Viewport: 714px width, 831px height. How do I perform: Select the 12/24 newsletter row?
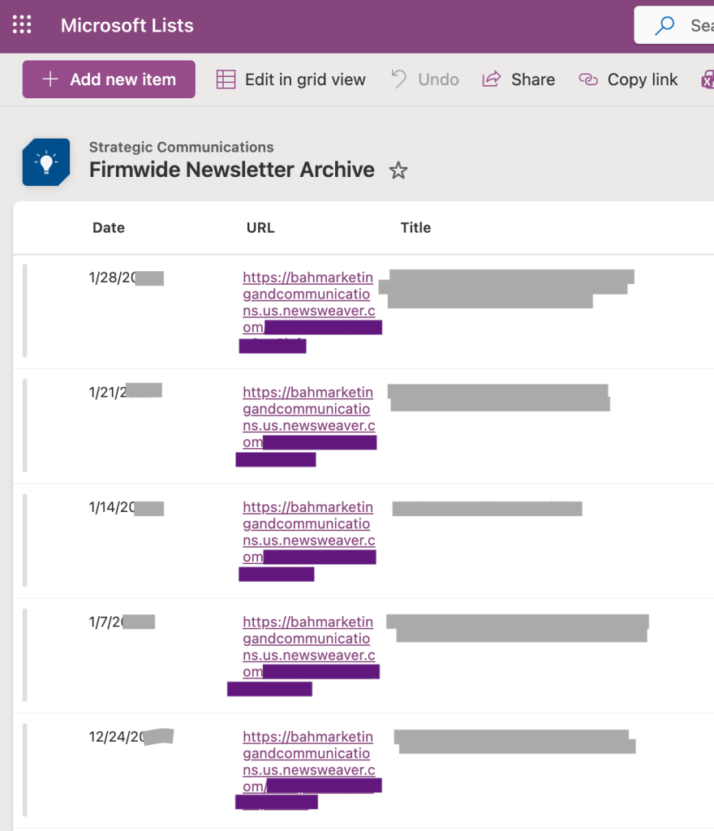[x=25, y=769]
